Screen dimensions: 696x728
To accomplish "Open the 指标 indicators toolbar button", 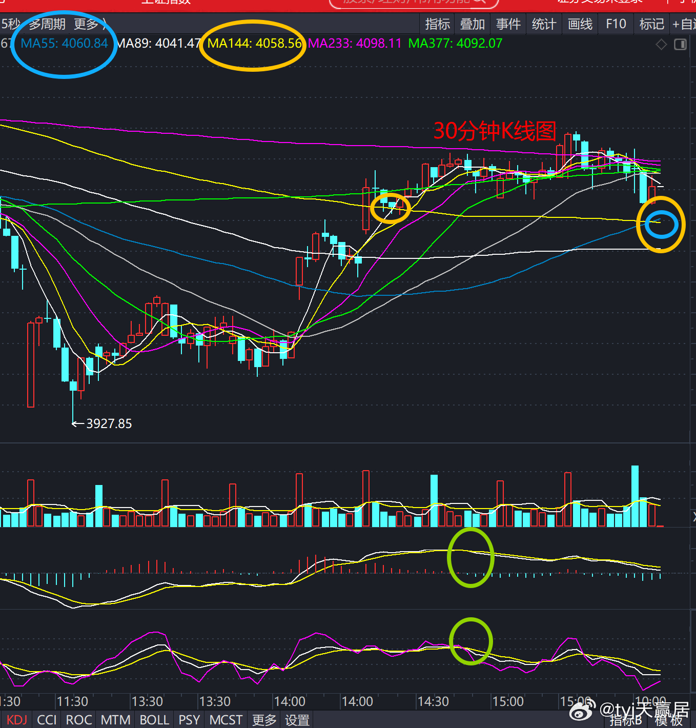I will pos(437,24).
